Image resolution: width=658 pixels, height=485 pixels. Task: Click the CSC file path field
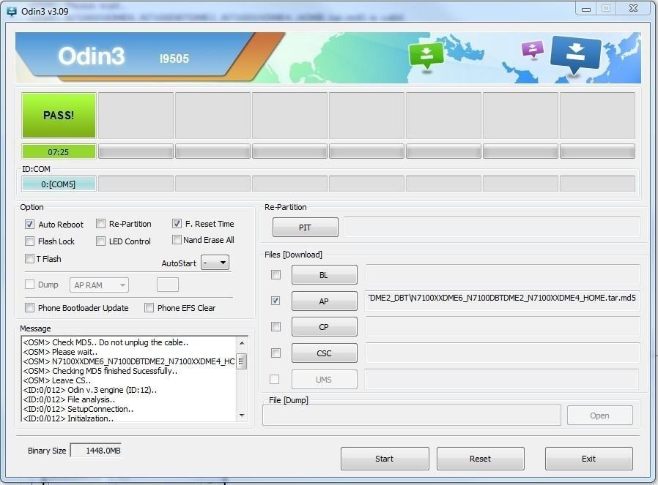[x=503, y=353]
